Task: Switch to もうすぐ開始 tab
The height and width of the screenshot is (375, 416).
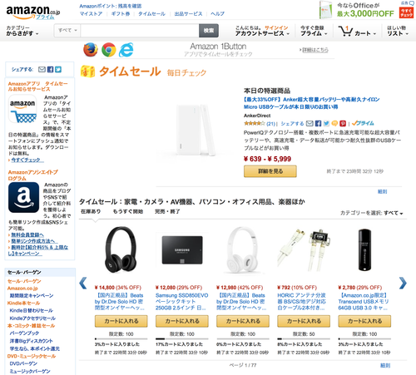Action: (128, 211)
